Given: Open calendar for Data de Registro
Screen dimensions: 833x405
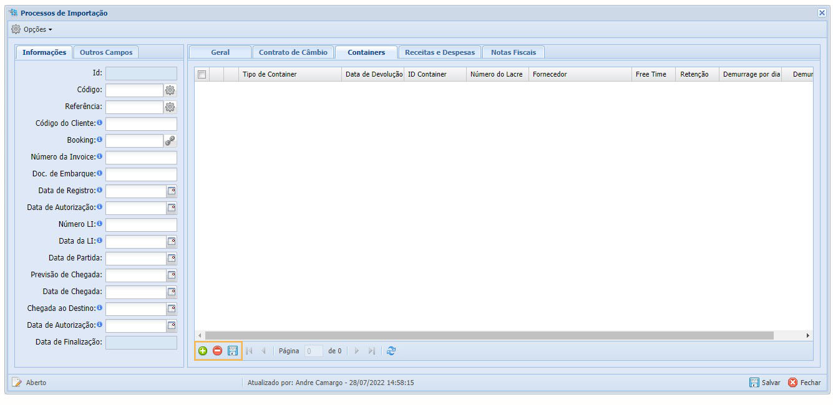Looking at the screenshot, I should pyautogui.click(x=172, y=191).
